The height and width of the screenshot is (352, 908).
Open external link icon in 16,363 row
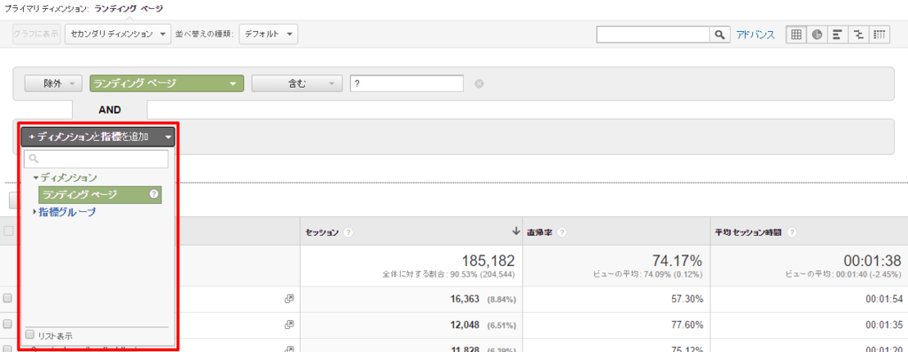(x=290, y=299)
